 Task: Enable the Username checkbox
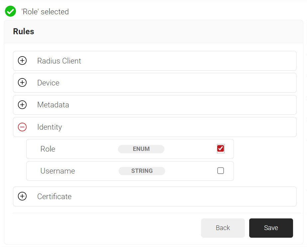click(221, 171)
